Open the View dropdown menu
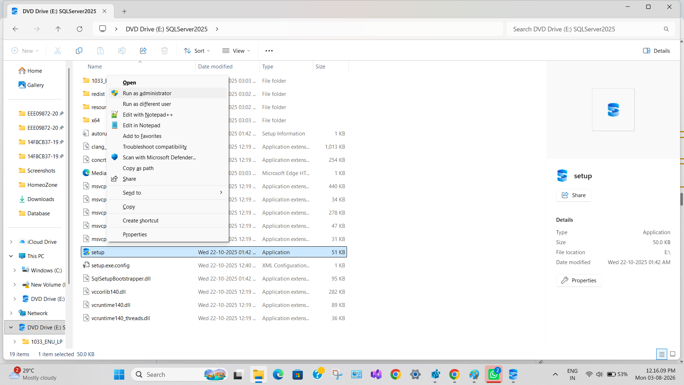This screenshot has width=684, height=385. (x=236, y=51)
